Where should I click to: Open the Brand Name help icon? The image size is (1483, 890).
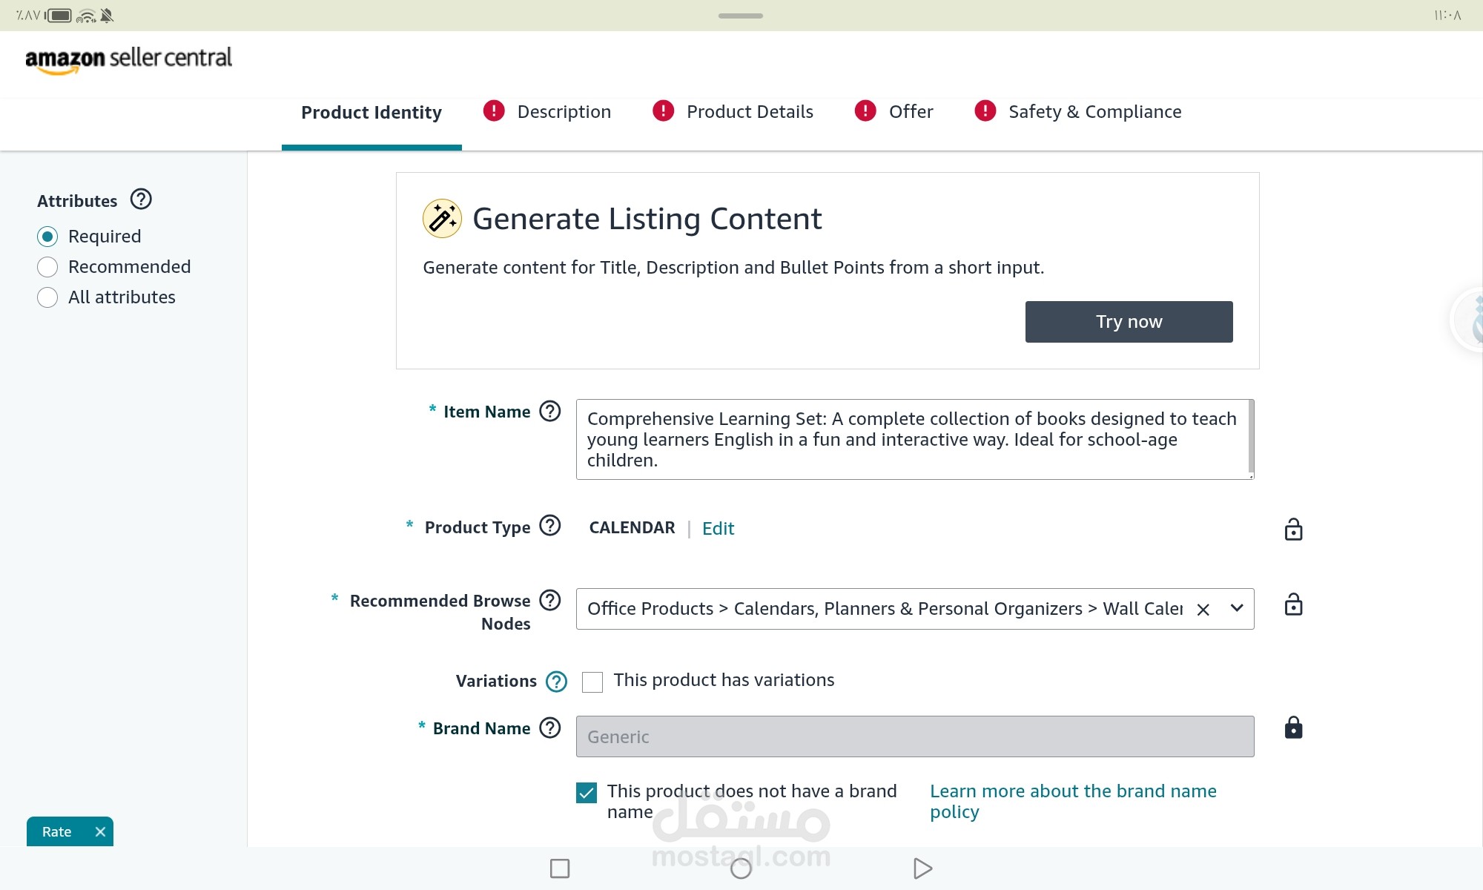[549, 728]
